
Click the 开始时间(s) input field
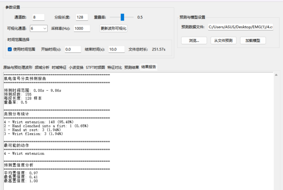tap(72, 49)
